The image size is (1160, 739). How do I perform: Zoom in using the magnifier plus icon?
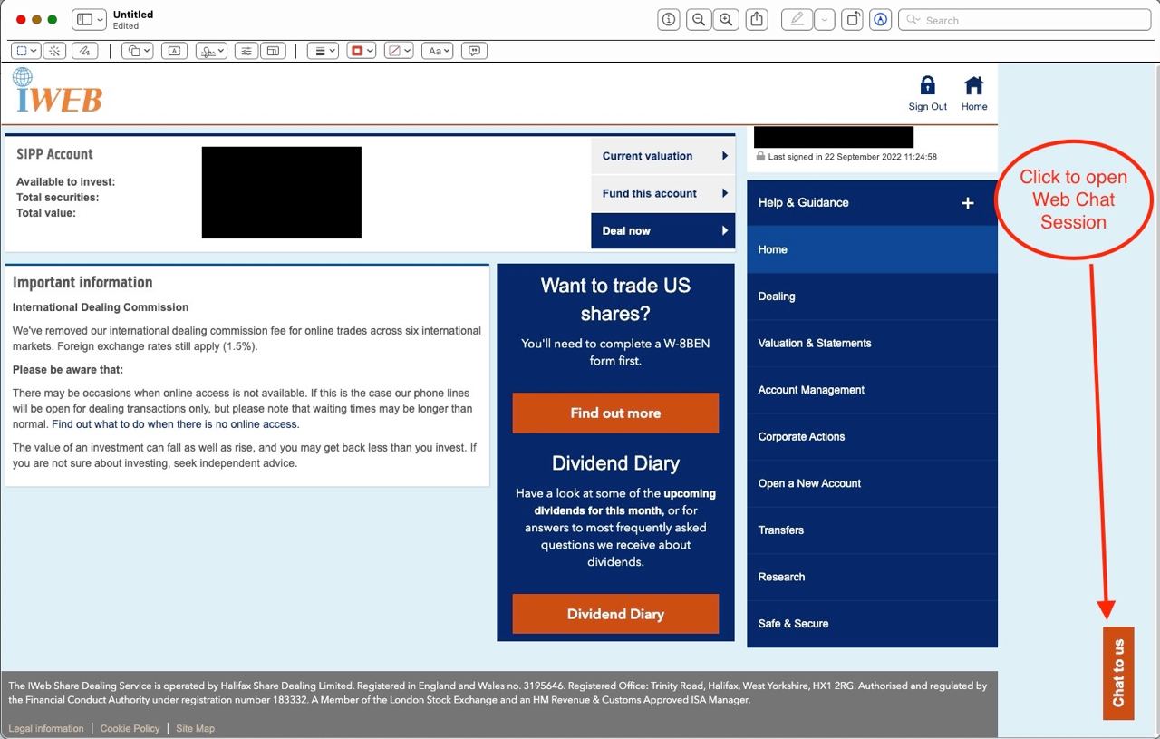click(725, 20)
